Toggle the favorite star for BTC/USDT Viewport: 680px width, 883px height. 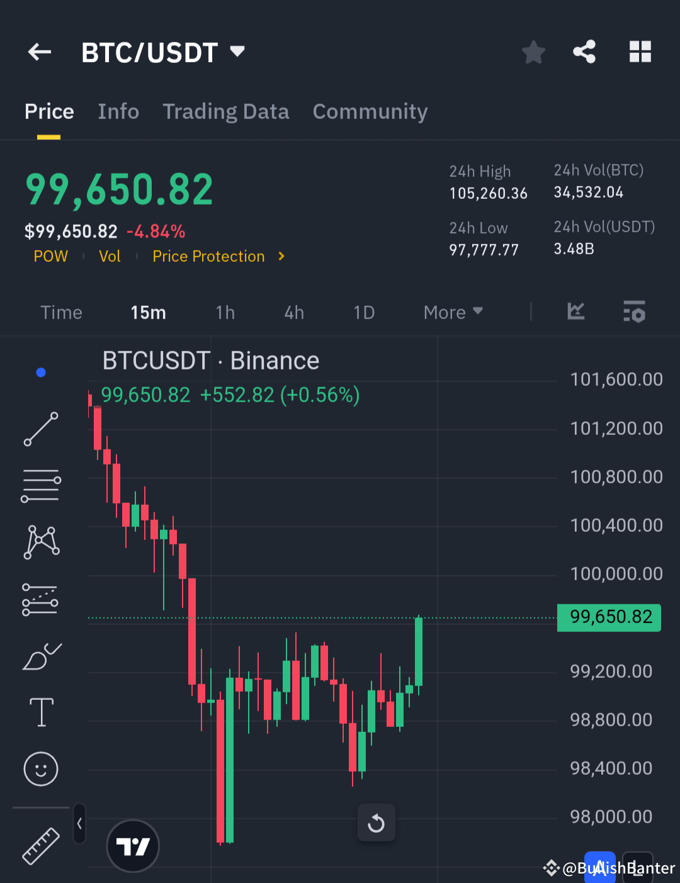click(533, 52)
